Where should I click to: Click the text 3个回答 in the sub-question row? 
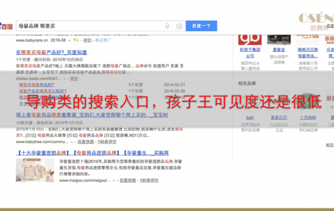click(136, 85)
